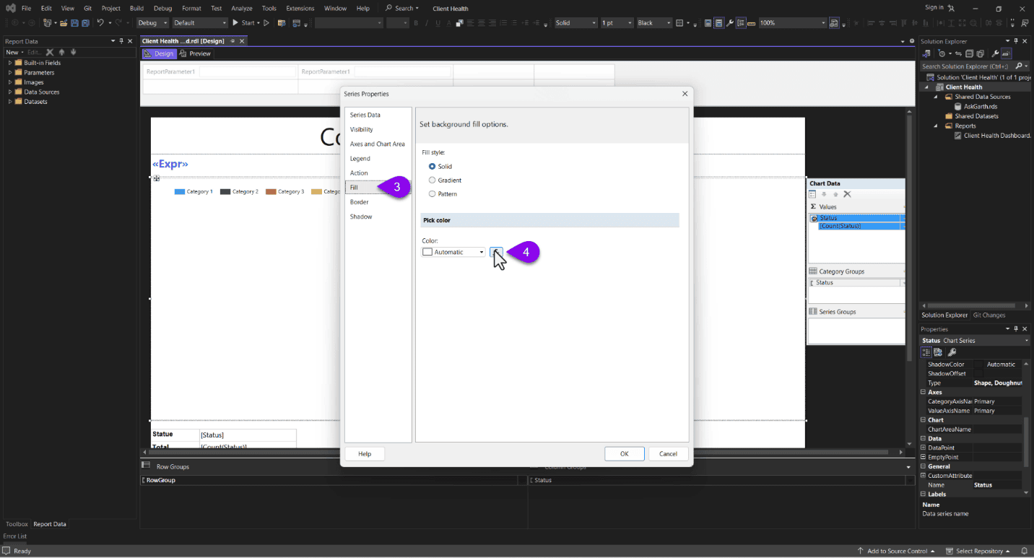Screen dimensions: 1034x558
Task: Select Status under Category Groups in Chart Data
Action: coord(856,283)
